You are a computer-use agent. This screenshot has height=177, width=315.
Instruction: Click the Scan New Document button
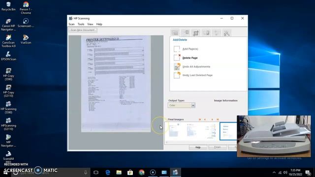click(83, 30)
